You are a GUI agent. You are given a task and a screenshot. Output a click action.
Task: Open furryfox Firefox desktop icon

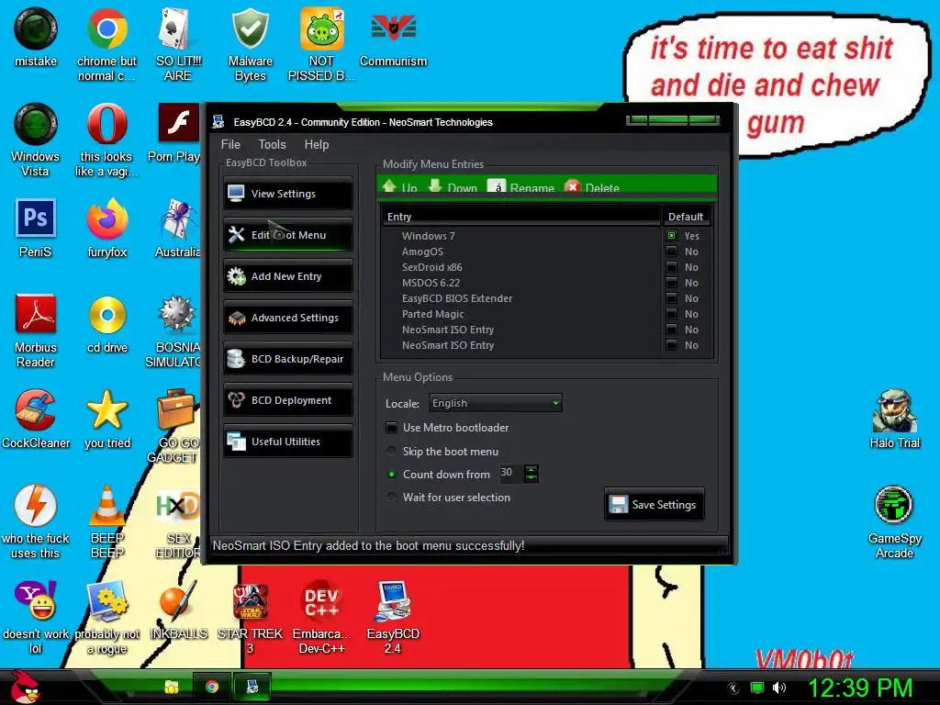tap(106, 228)
